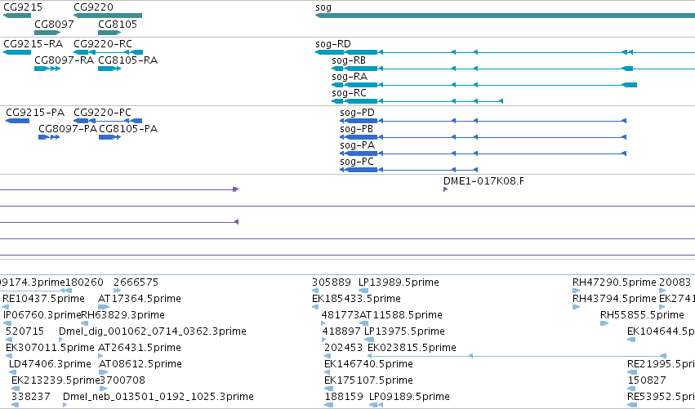Click EST LP09189.5prime
695x409 pixels.
point(409,397)
